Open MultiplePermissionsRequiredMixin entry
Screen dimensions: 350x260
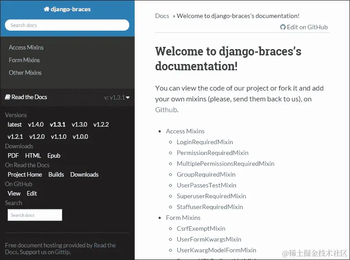pos(225,164)
